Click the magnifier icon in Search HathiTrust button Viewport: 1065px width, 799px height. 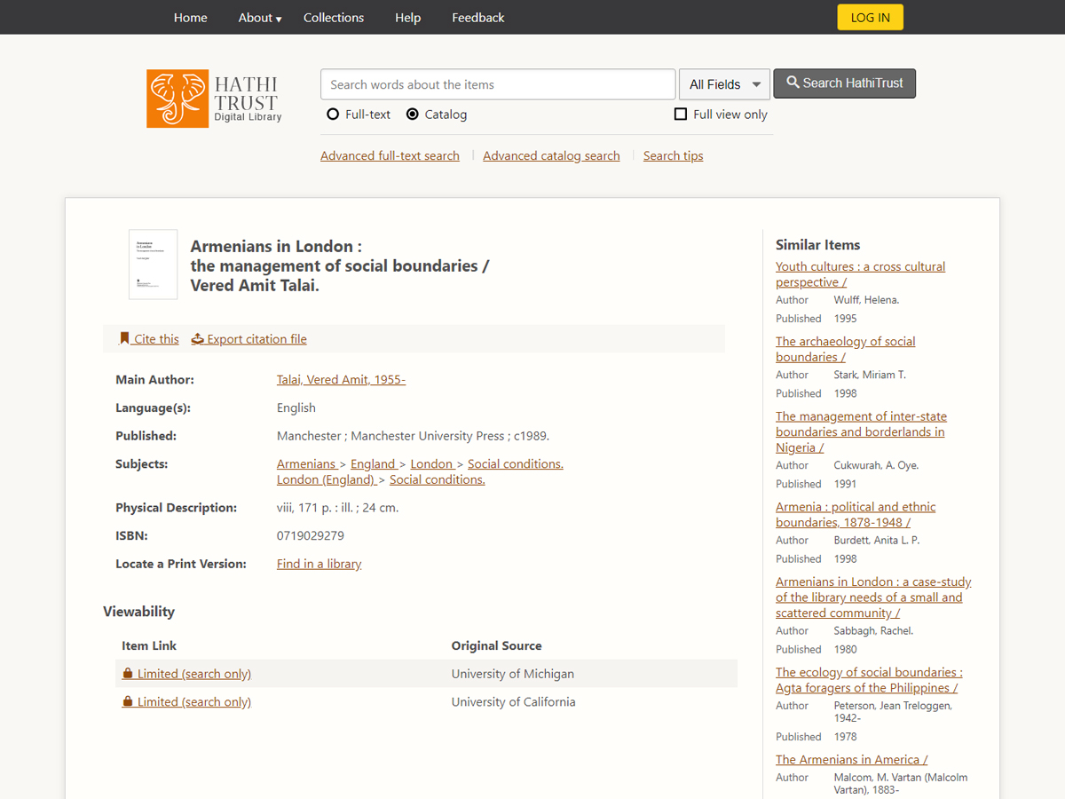coord(793,83)
